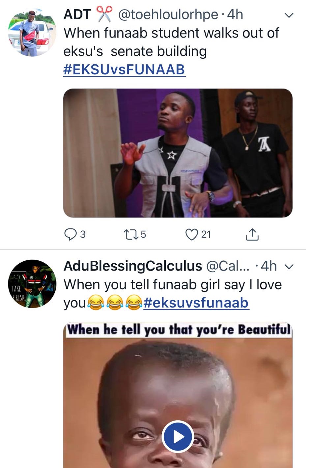The width and height of the screenshot is (311, 468).
Task: Like ADT's tweet with the heart
Action: click(191, 234)
